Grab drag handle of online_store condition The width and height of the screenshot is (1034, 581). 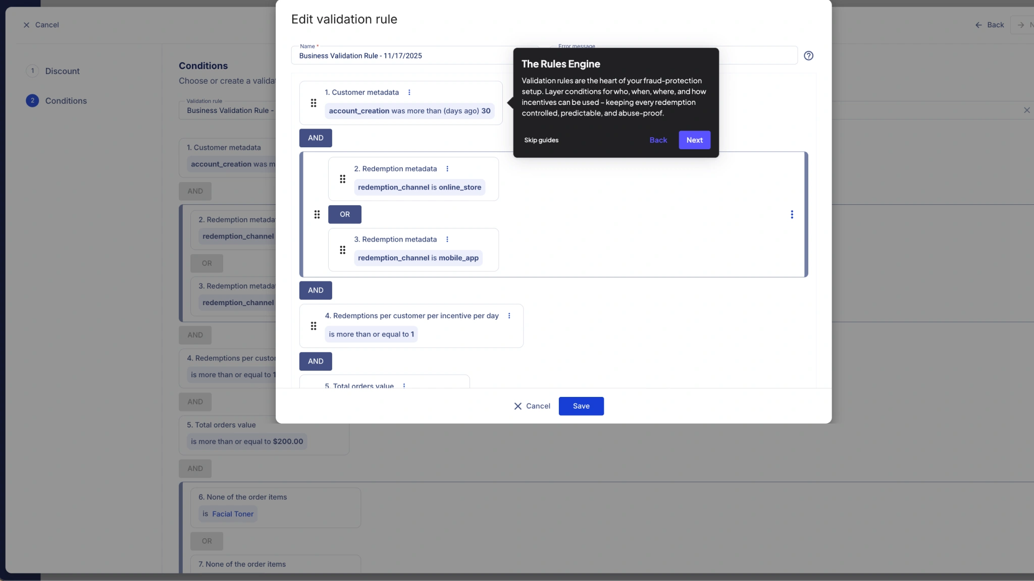pyautogui.click(x=342, y=179)
